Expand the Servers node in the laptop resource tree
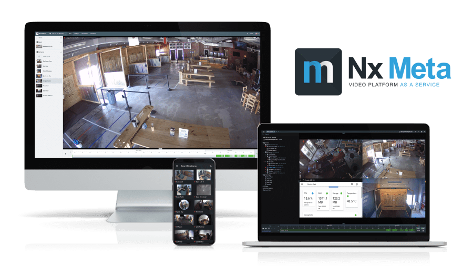 (x=262, y=143)
